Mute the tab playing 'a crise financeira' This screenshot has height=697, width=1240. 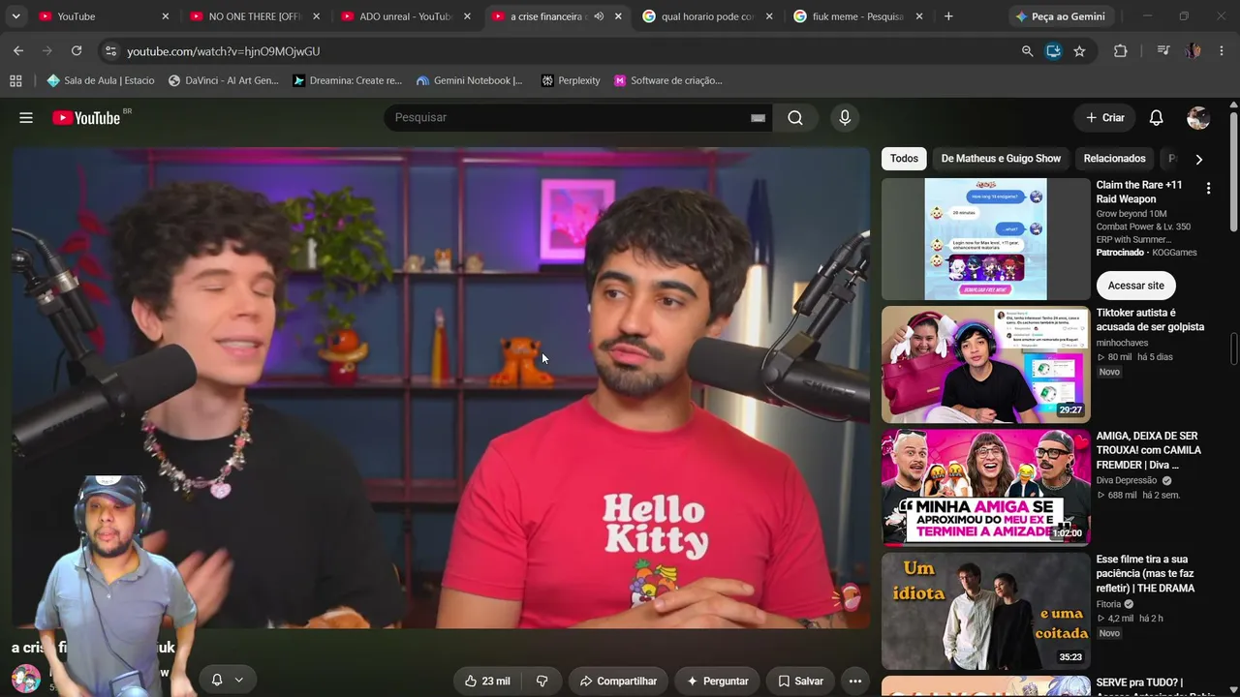pos(599,16)
